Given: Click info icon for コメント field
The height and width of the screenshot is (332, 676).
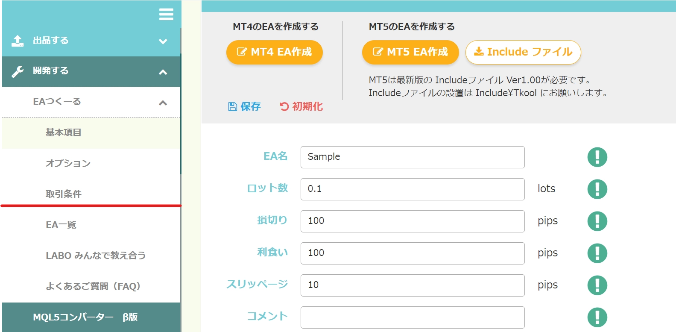Looking at the screenshot, I should (597, 317).
